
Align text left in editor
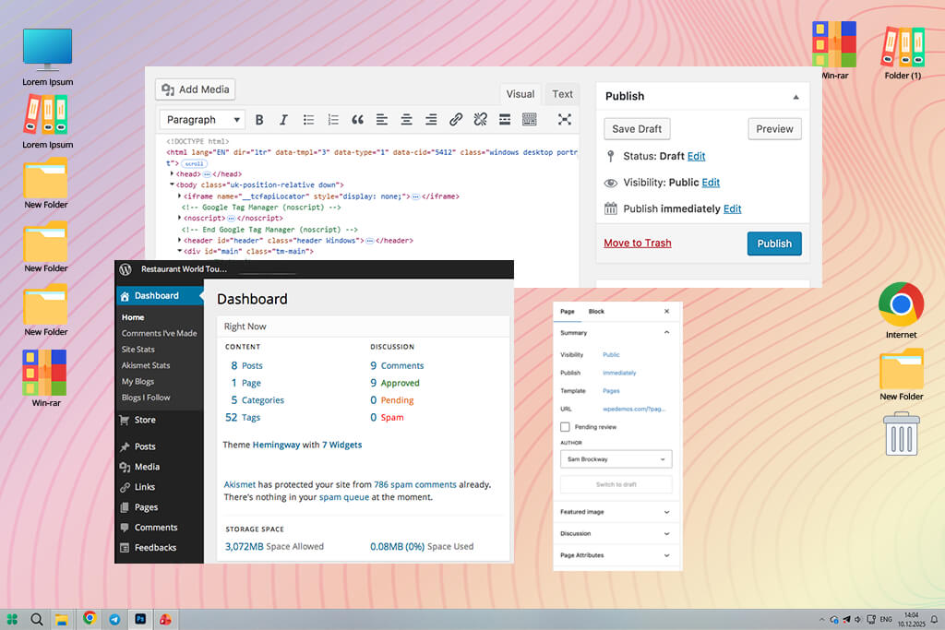[x=382, y=120]
